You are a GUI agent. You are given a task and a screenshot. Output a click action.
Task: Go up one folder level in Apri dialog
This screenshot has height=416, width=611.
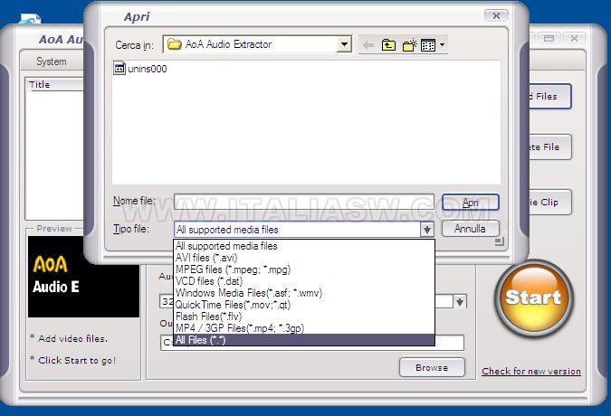(x=388, y=45)
